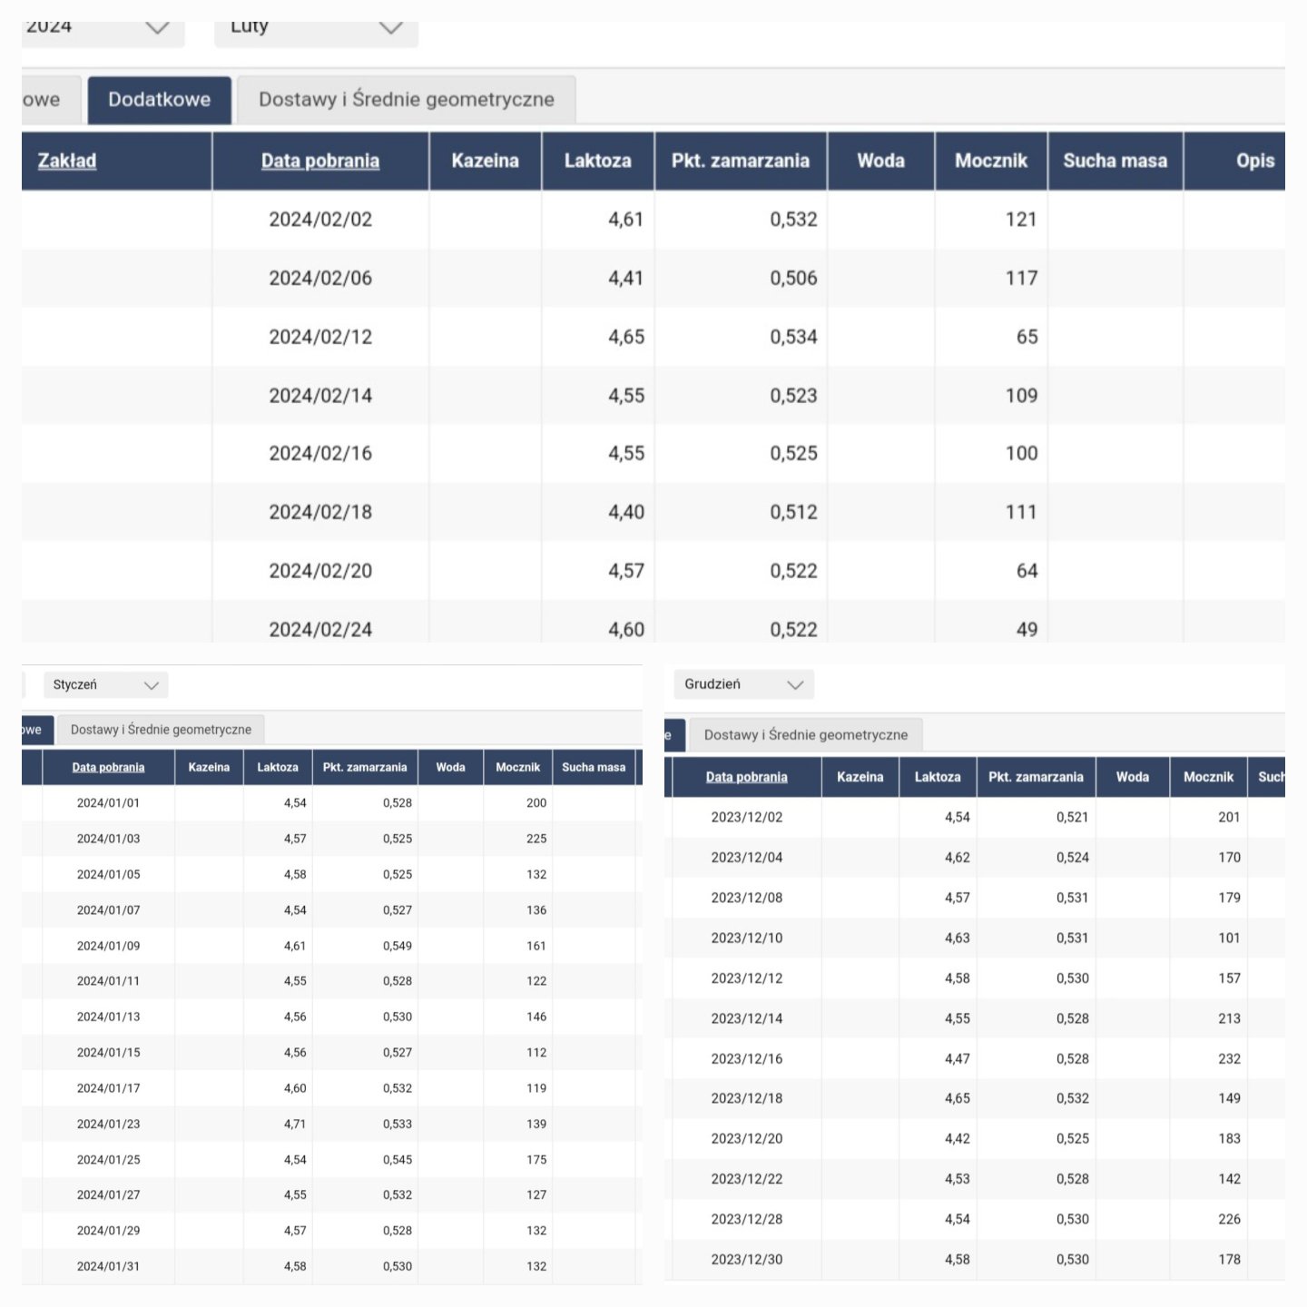Select the 2023/12/16 date cell
The image size is (1307, 1307).
click(746, 1058)
